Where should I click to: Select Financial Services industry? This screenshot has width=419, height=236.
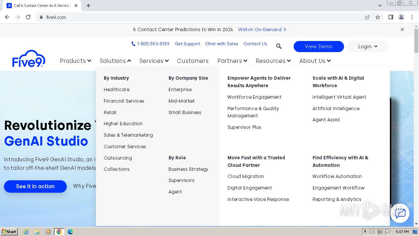[124, 101]
